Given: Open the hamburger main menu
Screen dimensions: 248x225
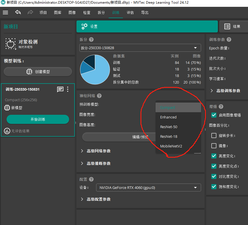Looking at the screenshot, I should coord(5,13).
